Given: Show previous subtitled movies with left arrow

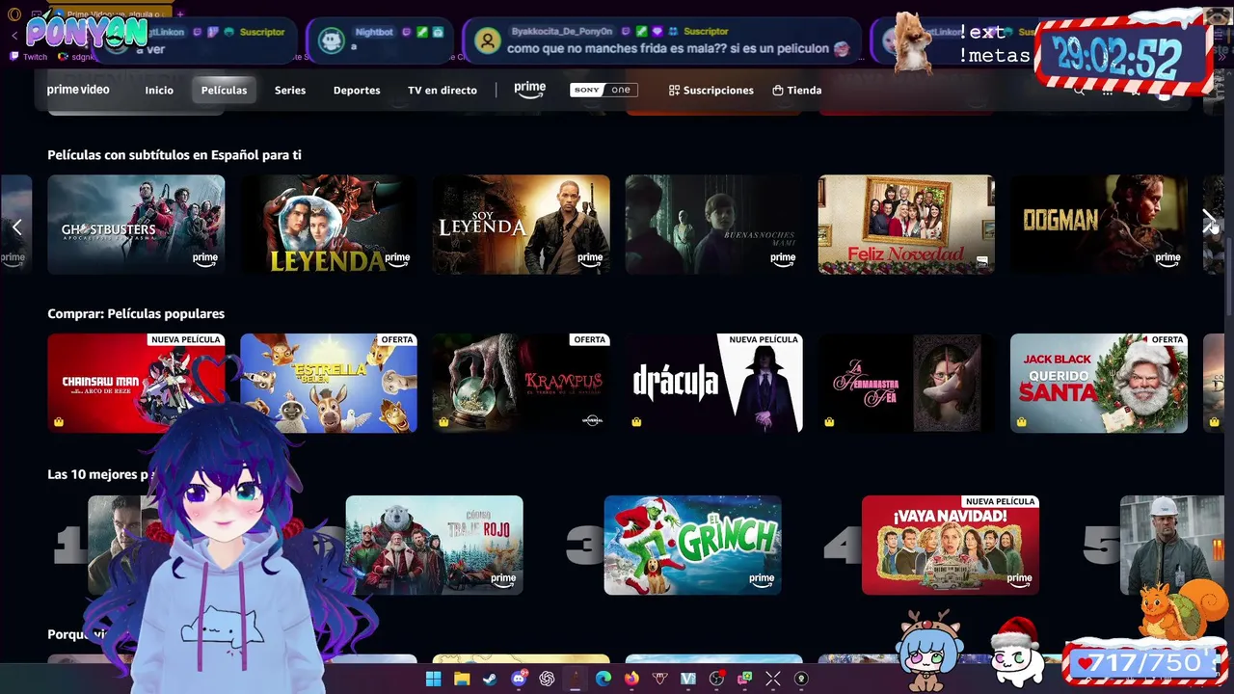Looking at the screenshot, I should 16,227.
